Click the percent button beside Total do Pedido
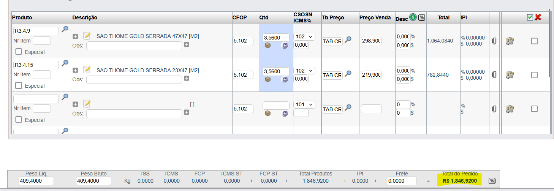The width and height of the screenshot is (554, 191). pos(492,181)
